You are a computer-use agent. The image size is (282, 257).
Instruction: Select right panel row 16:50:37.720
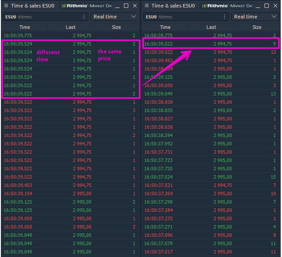[x=211, y=169]
